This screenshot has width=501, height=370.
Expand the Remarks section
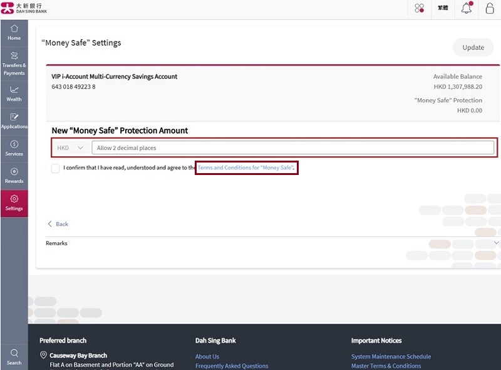pos(496,243)
